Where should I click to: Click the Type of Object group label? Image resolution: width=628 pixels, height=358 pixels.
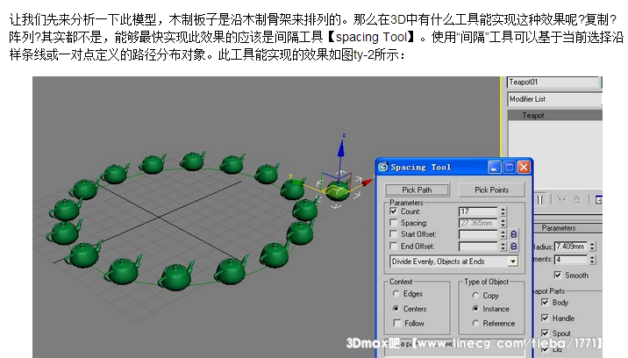click(x=486, y=282)
